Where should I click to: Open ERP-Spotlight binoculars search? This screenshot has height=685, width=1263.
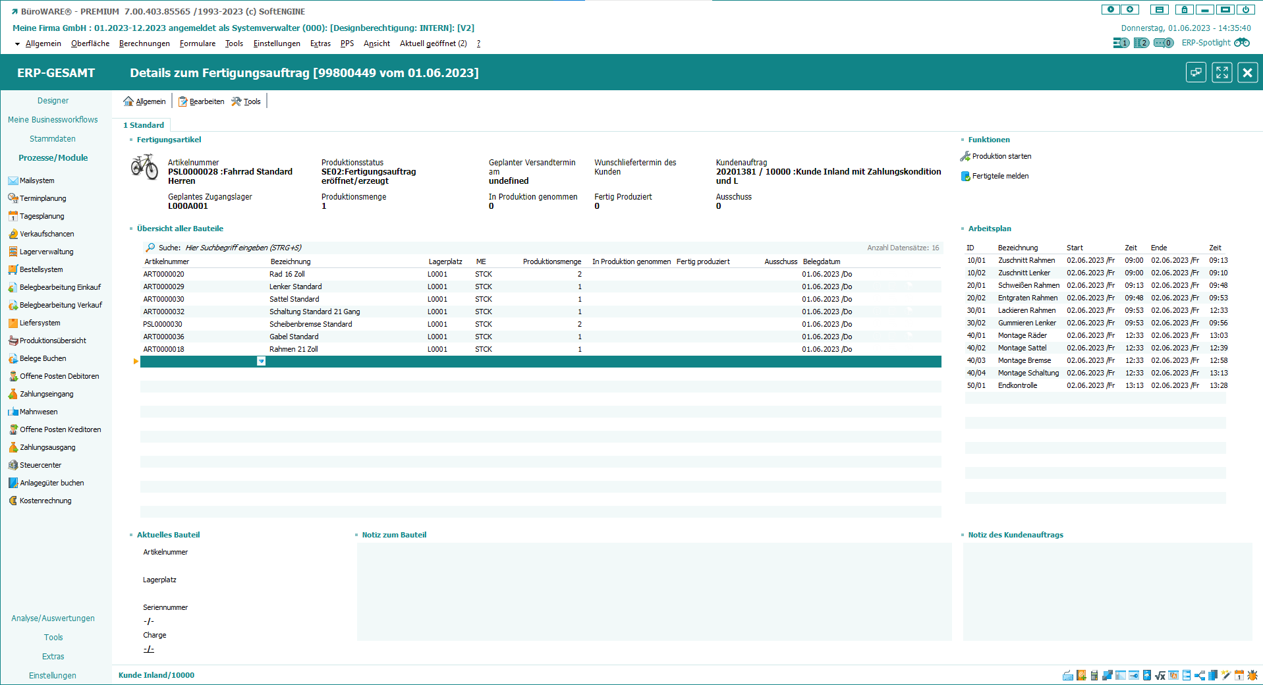[1242, 43]
